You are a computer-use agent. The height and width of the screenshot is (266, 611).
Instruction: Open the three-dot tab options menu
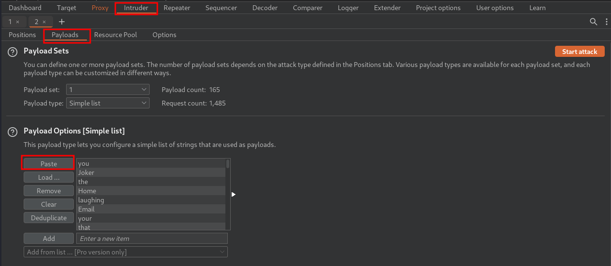point(607,22)
